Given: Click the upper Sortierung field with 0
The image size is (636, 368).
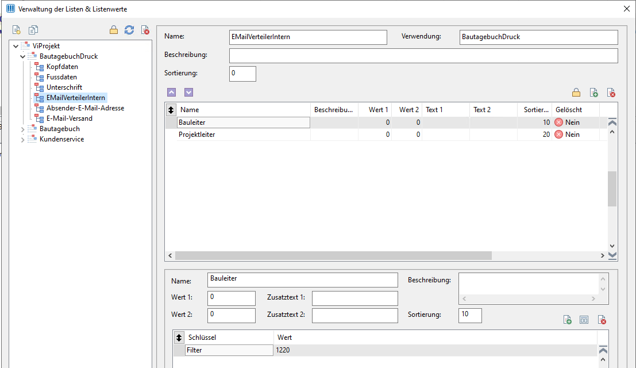Looking at the screenshot, I should coord(242,74).
